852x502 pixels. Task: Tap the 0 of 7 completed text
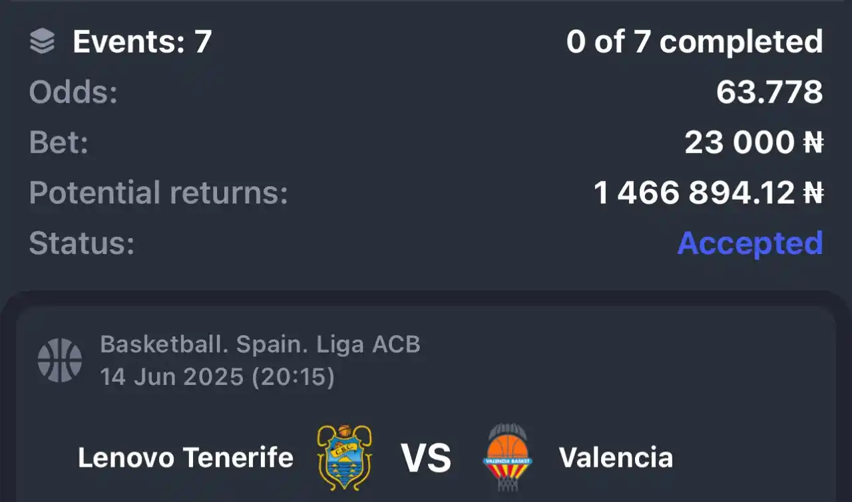[x=695, y=42]
